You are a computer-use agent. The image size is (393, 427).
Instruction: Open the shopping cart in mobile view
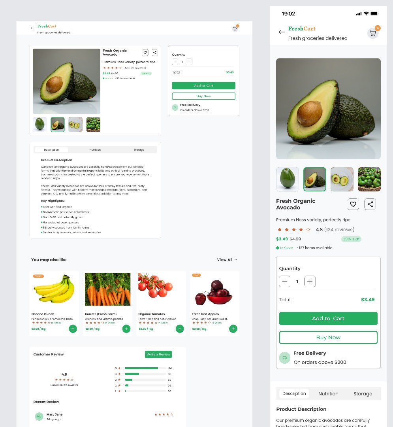coord(373,34)
